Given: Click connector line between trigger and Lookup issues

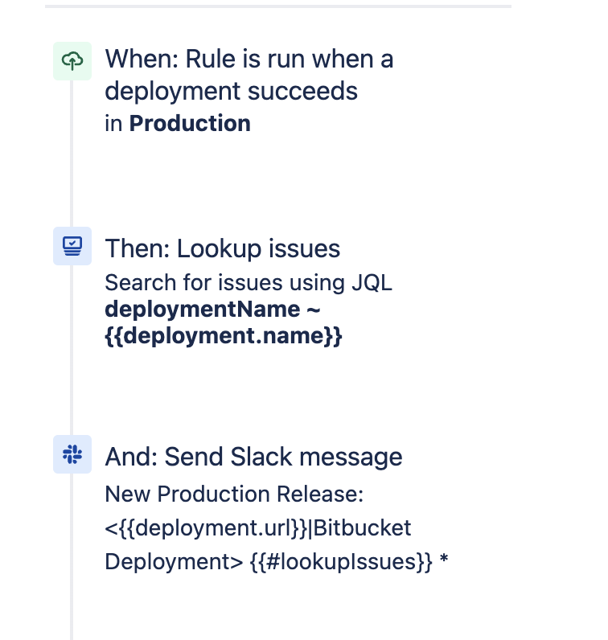Looking at the screenshot, I should (72, 154).
